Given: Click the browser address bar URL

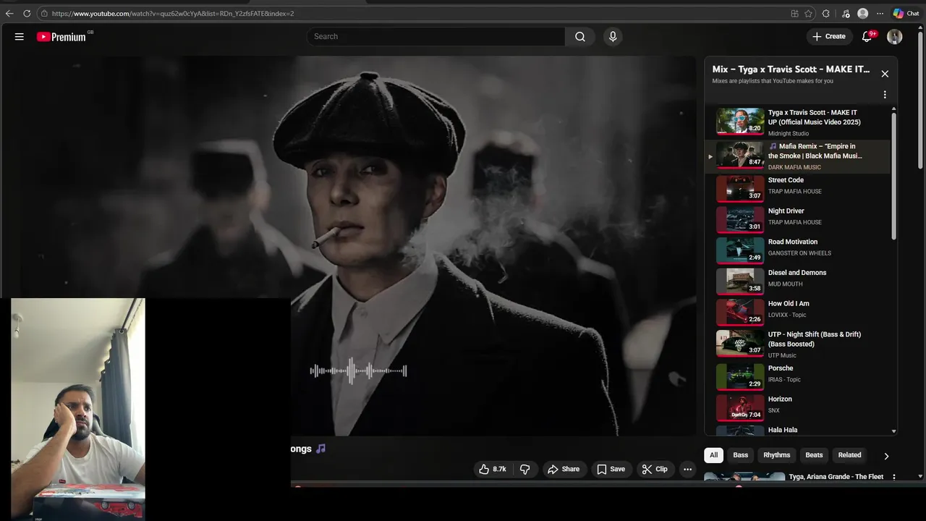Looking at the screenshot, I should point(173,13).
